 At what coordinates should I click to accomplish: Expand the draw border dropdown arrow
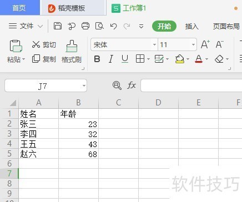168,59
